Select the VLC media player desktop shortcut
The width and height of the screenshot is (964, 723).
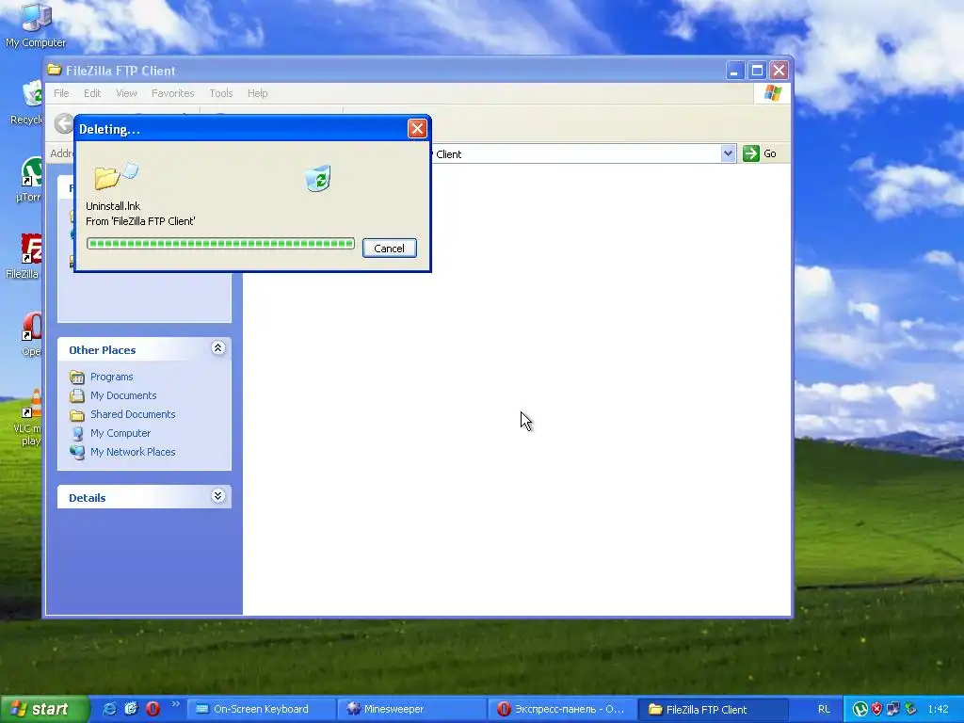pos(28,417)
